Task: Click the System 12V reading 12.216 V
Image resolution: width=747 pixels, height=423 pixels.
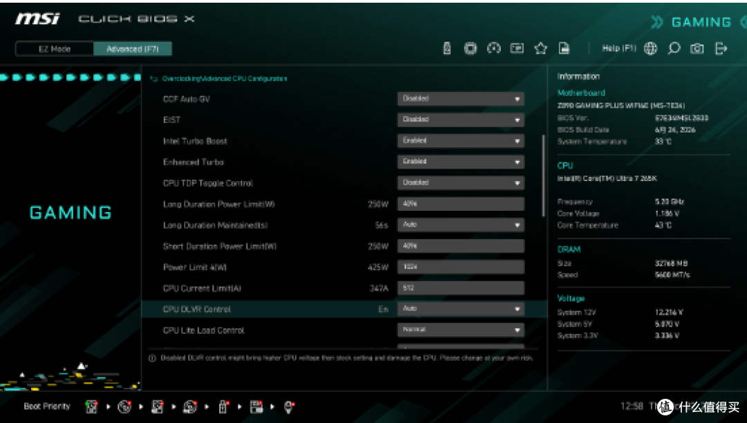Action: tap(669, 312)
